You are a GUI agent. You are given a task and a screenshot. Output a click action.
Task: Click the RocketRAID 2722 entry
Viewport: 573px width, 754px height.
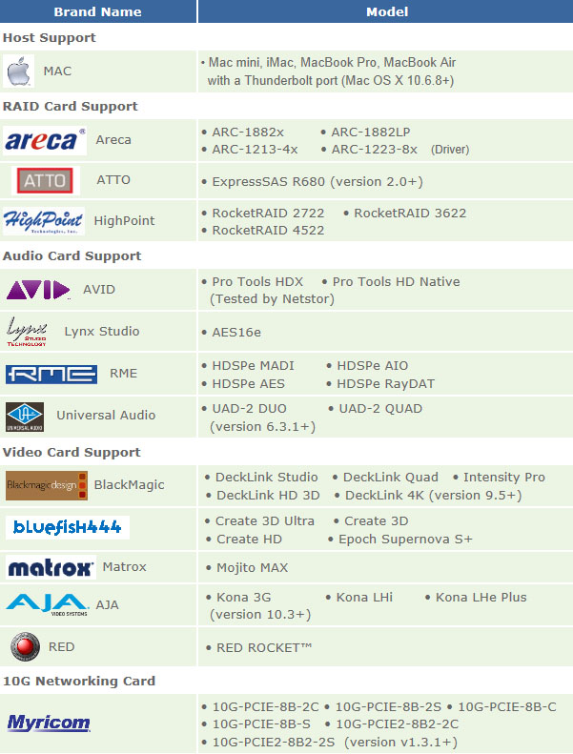tap(268, 213)
